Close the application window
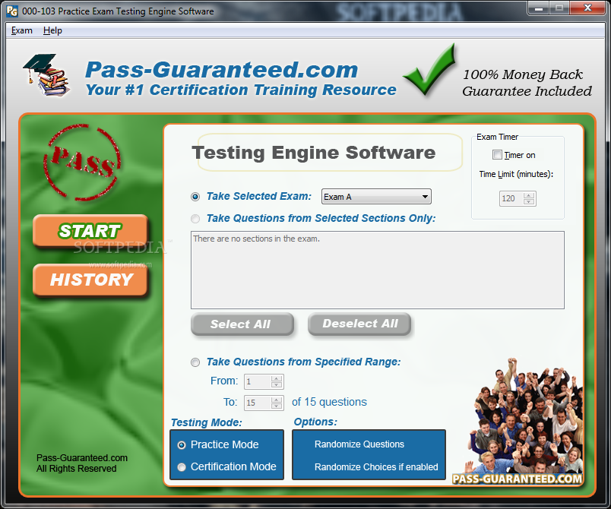Screen dimensions: 611x509 [x=587, y=8]
